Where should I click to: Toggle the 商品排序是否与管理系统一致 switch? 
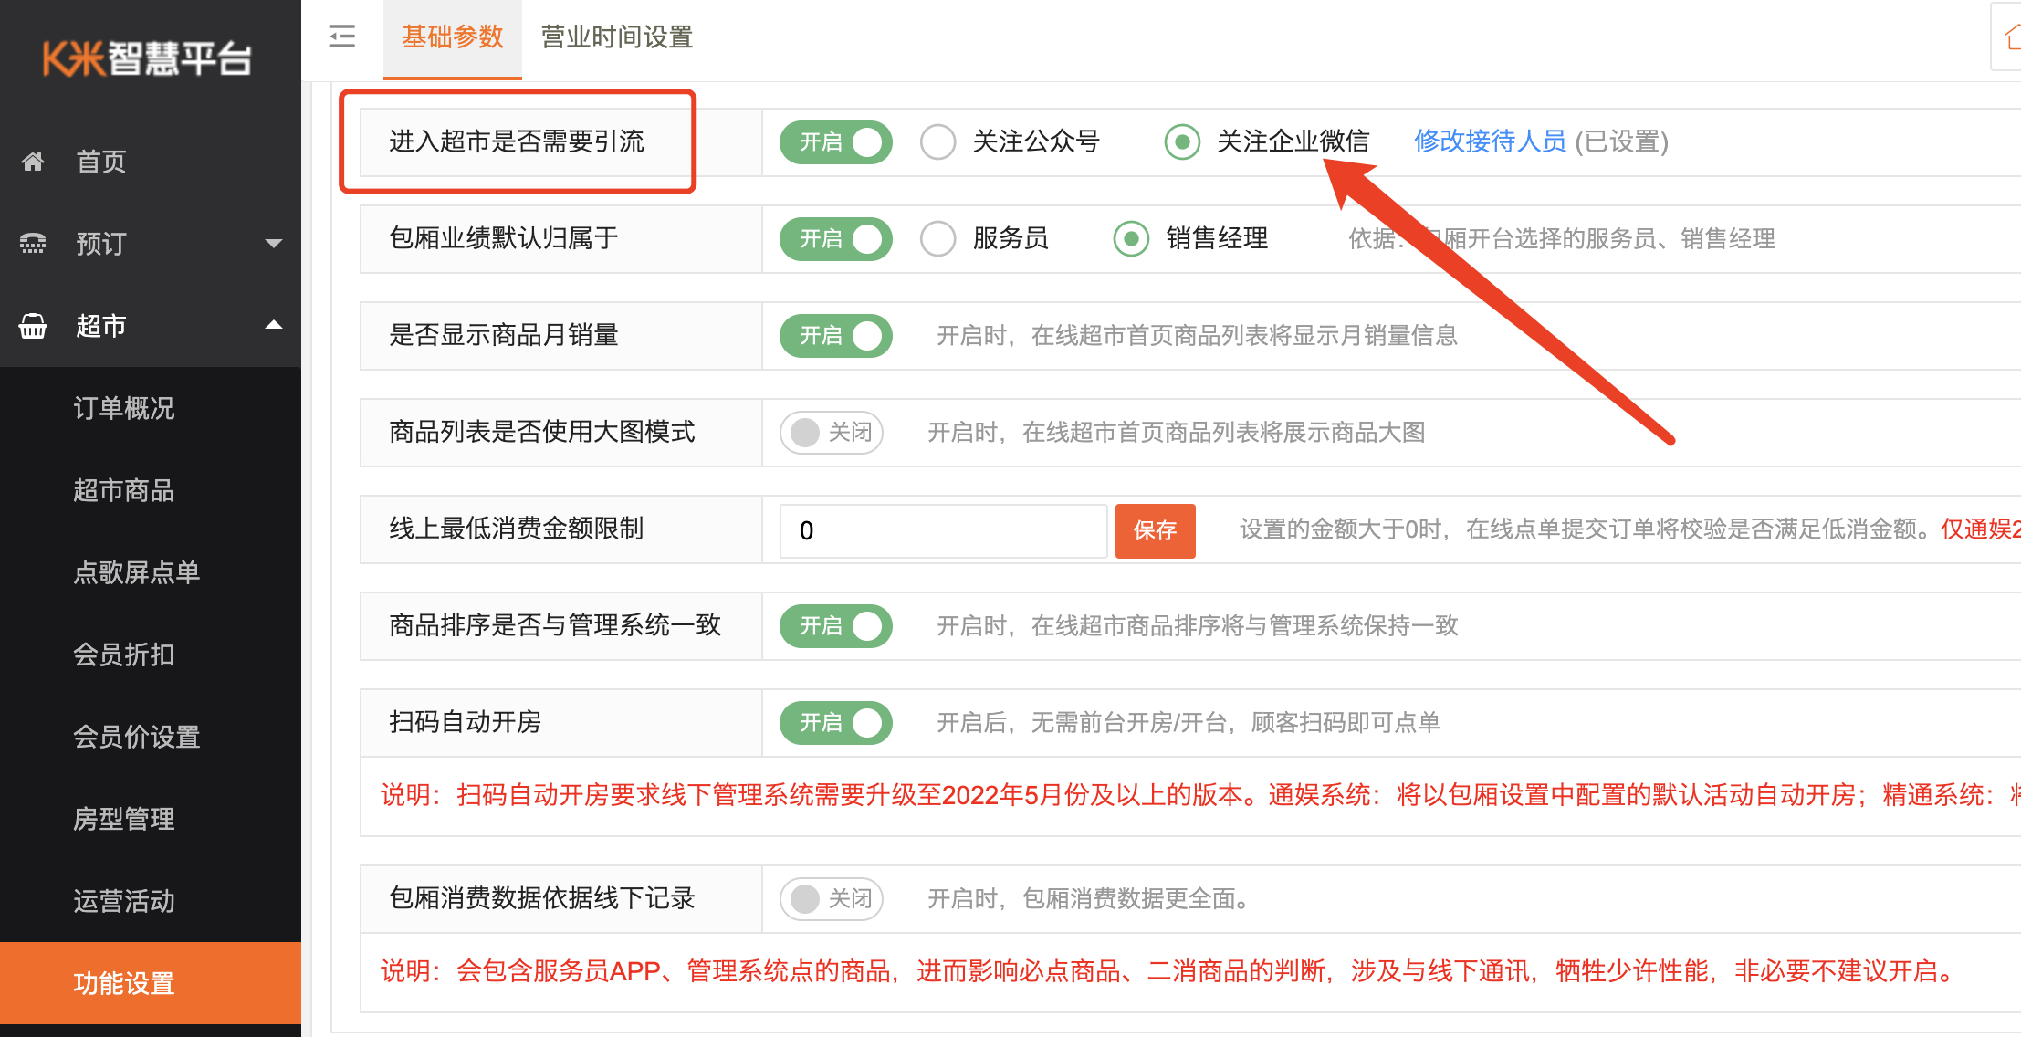[x=835, y=626]
